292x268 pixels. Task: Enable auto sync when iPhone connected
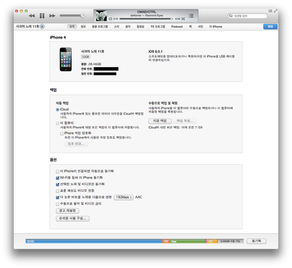click(x=58, y=171)
